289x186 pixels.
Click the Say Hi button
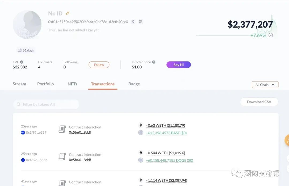178,65
